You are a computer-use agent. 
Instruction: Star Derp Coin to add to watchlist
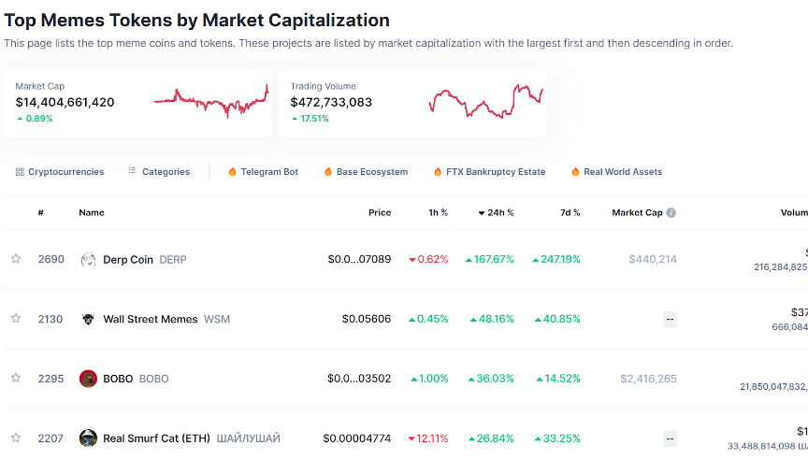point(16,259)
